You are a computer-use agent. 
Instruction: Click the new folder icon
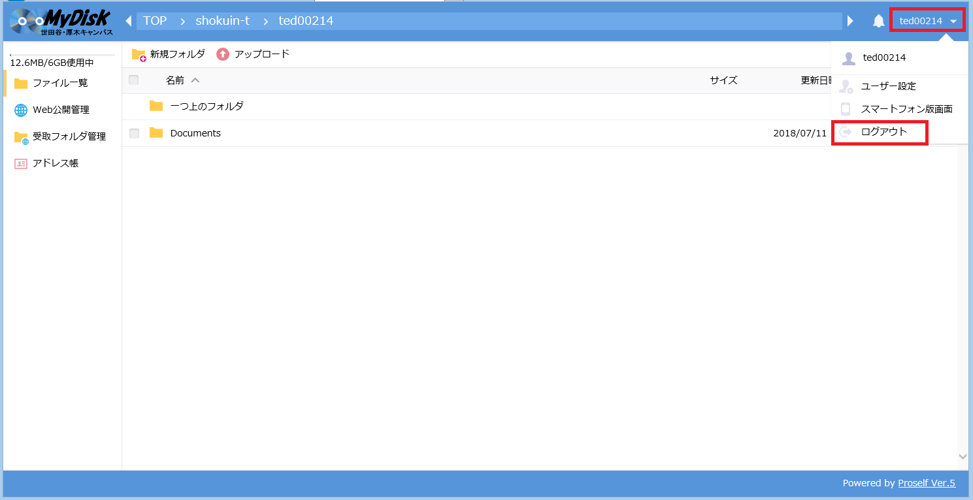139,55
